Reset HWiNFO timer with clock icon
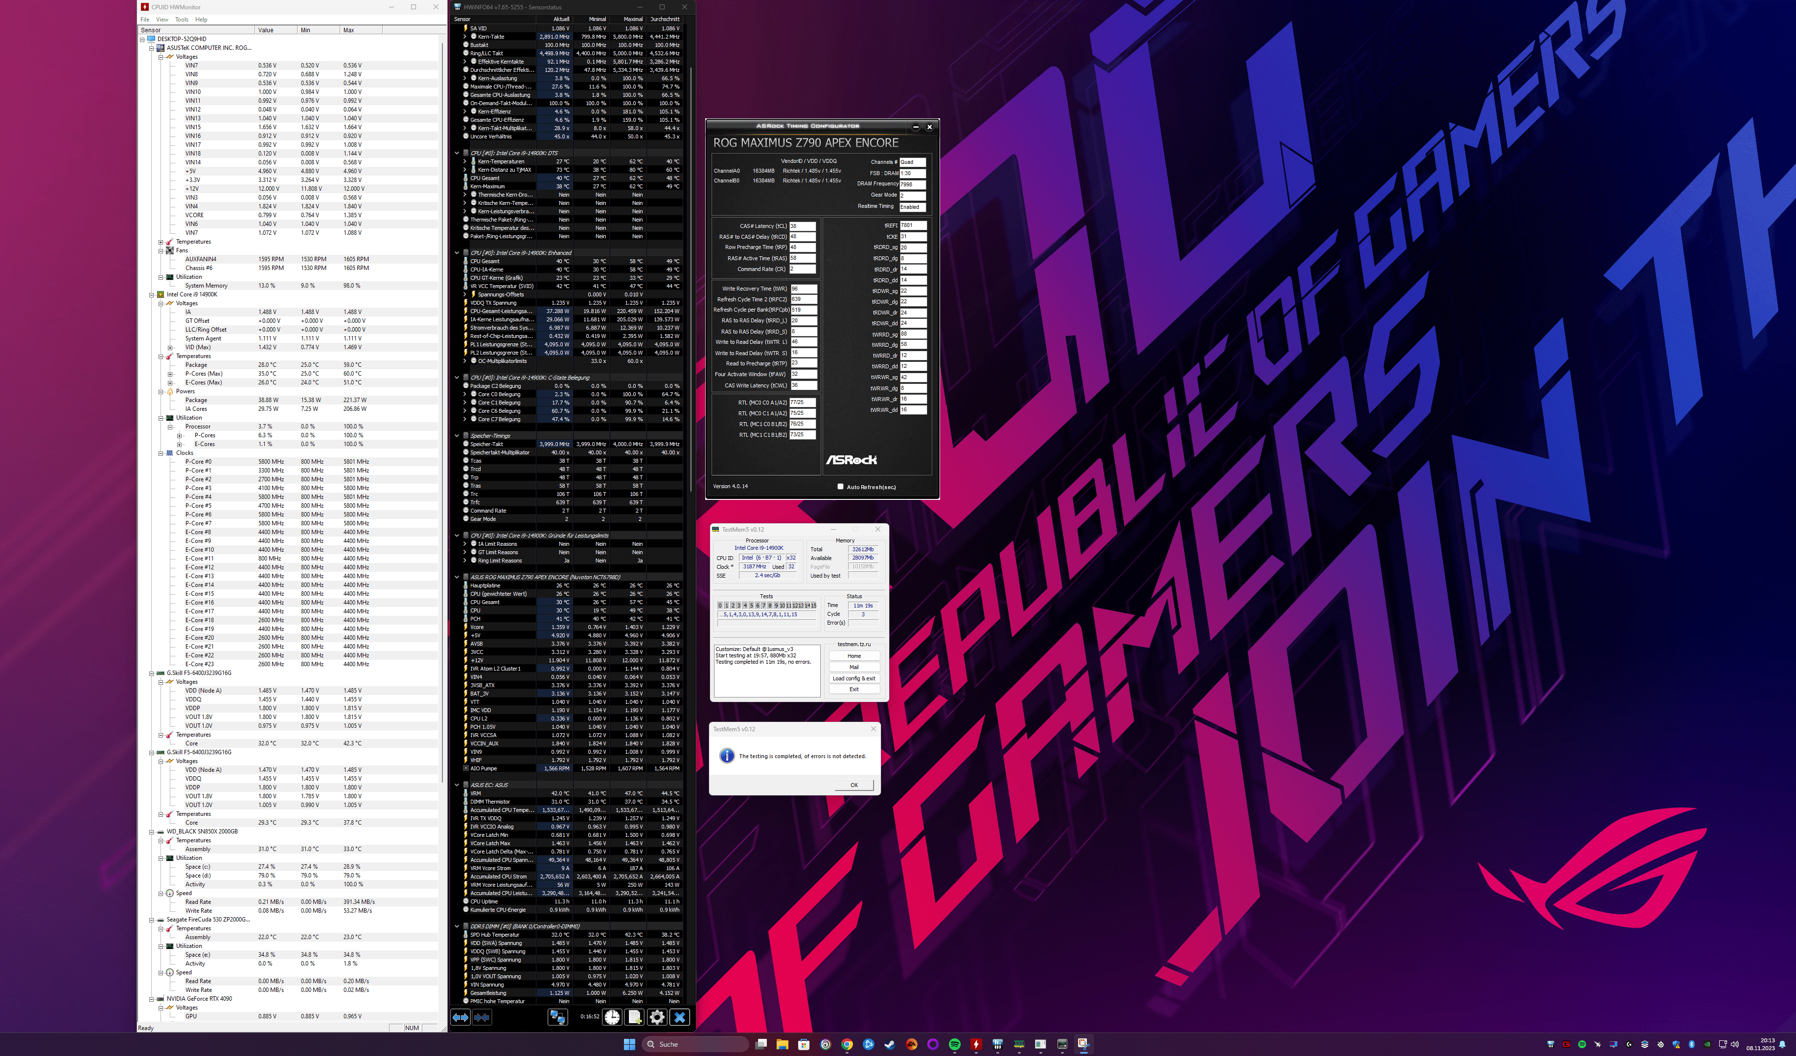Screen dimensions: 1796x1056 [612, 1017]
